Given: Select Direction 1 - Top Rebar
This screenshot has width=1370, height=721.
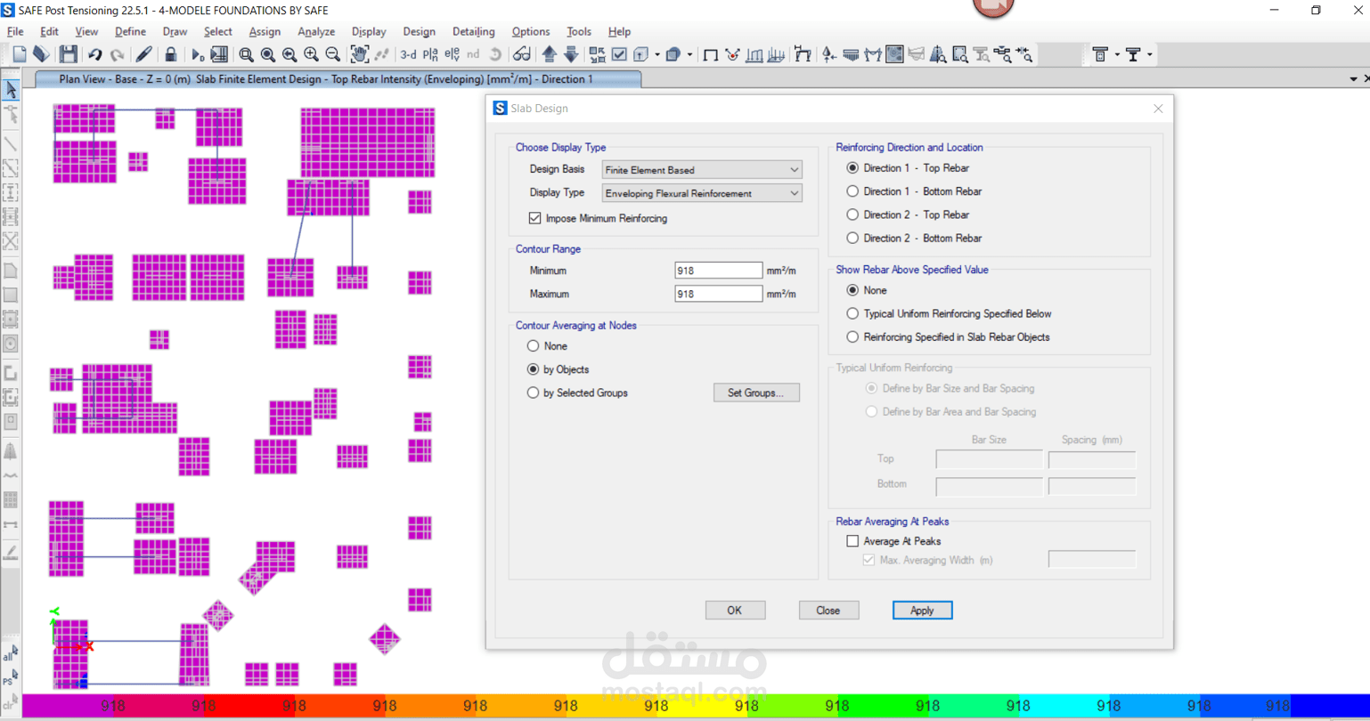Looking at the screenshot, I should 907,167.
